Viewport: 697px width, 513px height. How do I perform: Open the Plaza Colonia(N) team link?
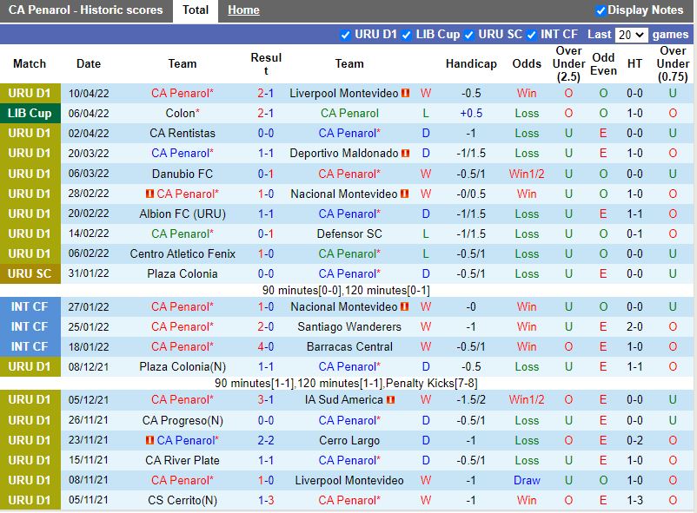click(x=183, y=367)
